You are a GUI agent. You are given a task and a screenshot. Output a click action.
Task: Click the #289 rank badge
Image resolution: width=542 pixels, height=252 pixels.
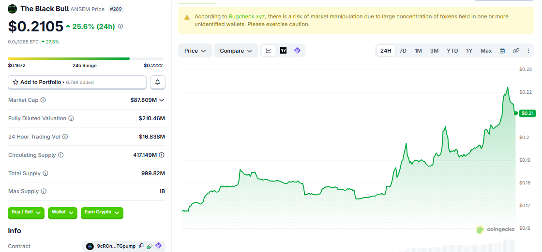[x=116, y=9]
